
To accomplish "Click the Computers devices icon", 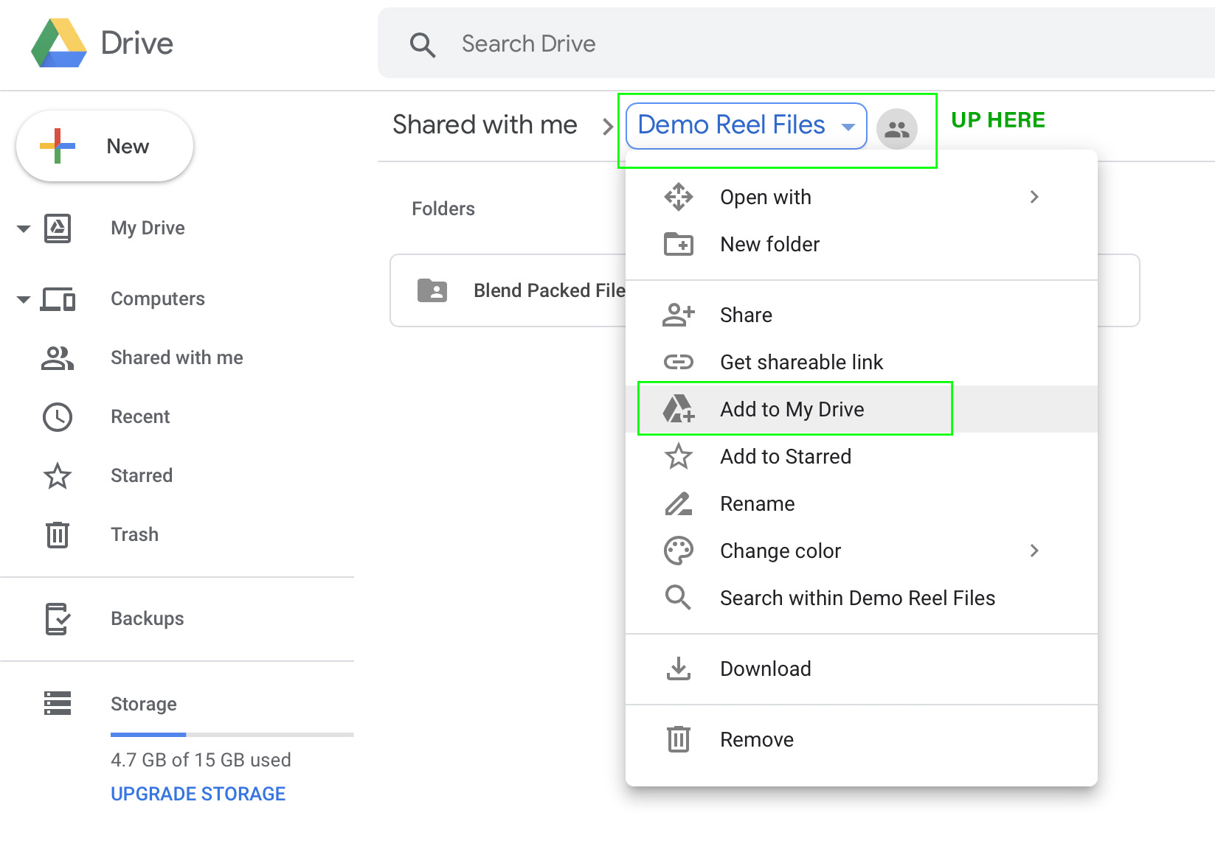I will 58,299.
